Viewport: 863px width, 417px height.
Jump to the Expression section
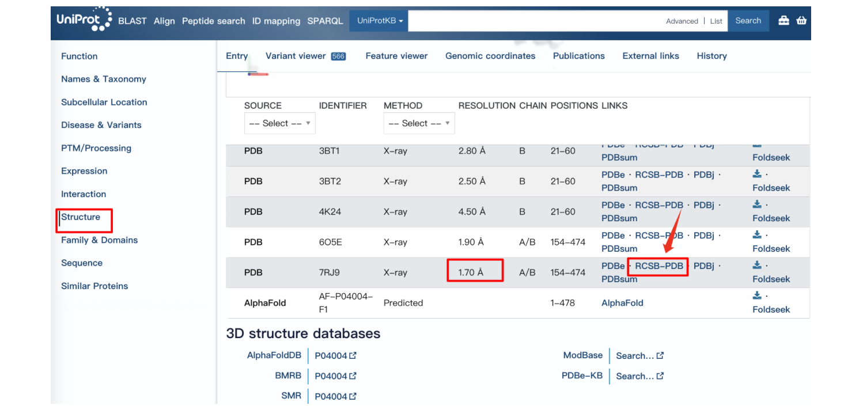click(84, 171)
